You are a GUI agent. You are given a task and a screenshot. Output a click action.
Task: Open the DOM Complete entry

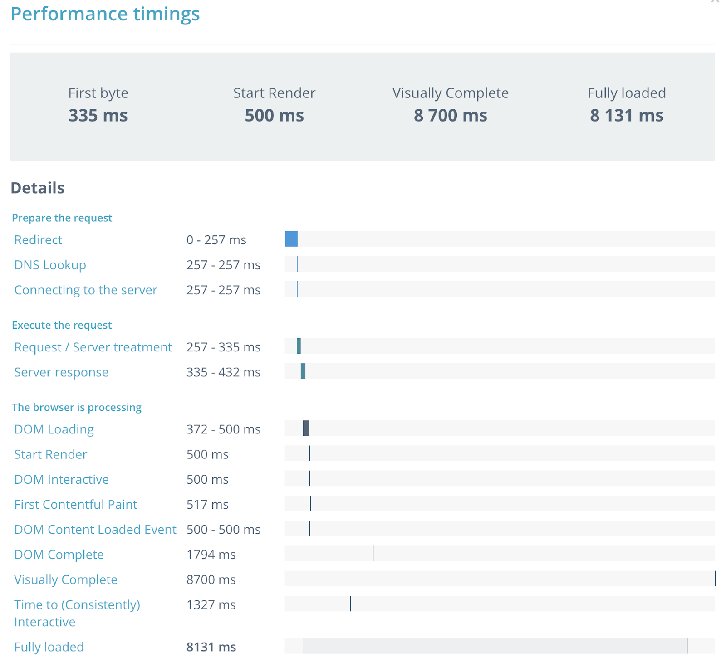click(59, 555)
